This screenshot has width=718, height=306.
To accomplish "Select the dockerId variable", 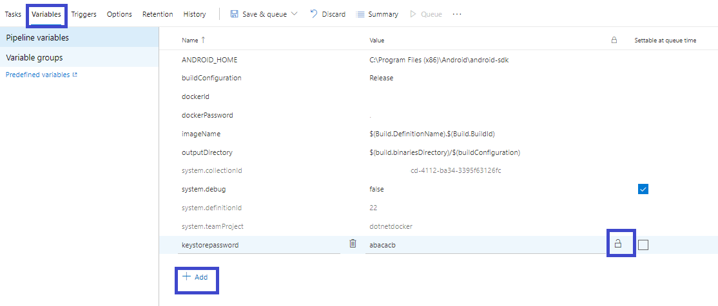I will click(195, 96).
